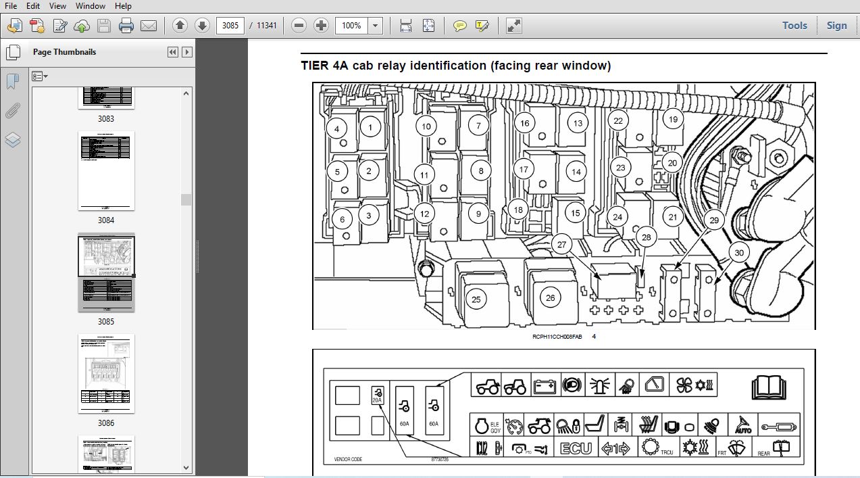
Task: Open the Help menu
Action: coord(123,5)
